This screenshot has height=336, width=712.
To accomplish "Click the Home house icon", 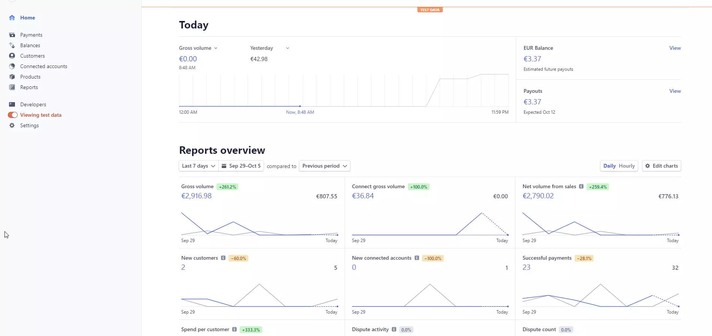I will (x=12, y=18).
